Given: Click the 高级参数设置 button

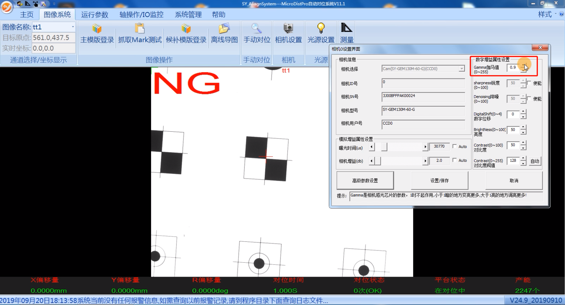Looking at the screenshot, I should (x=365, y=181).
